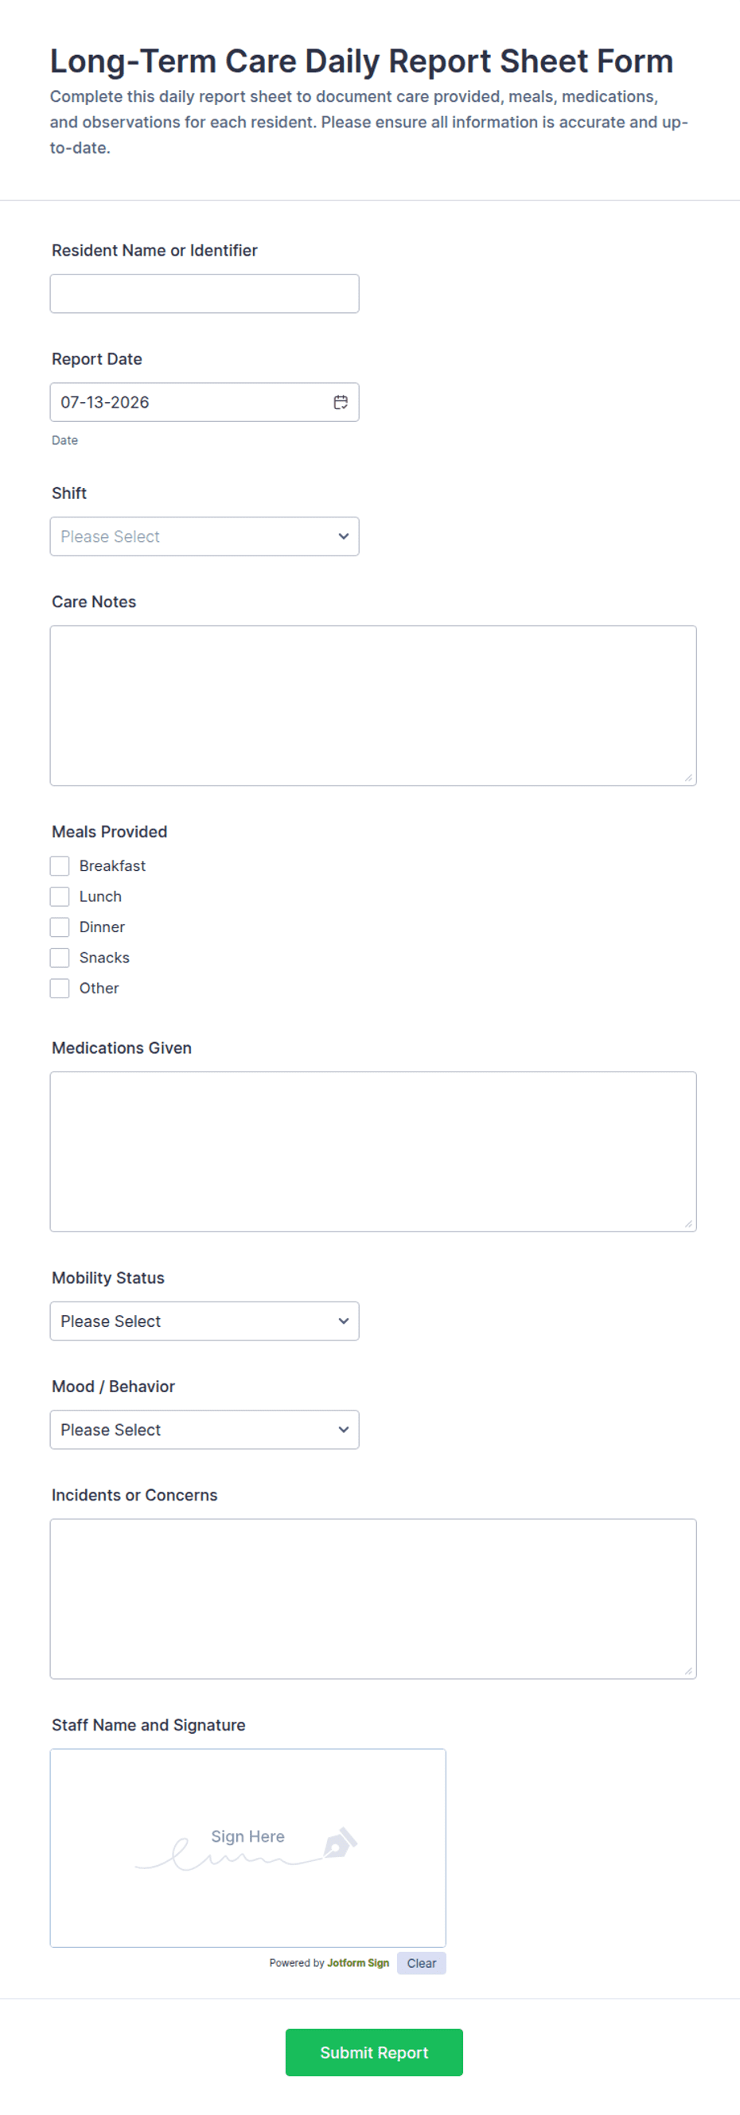The width and height of the screenshot is (740, 2115).
Task: Enable the Snacks checkbox
Action: click(60, 958)
